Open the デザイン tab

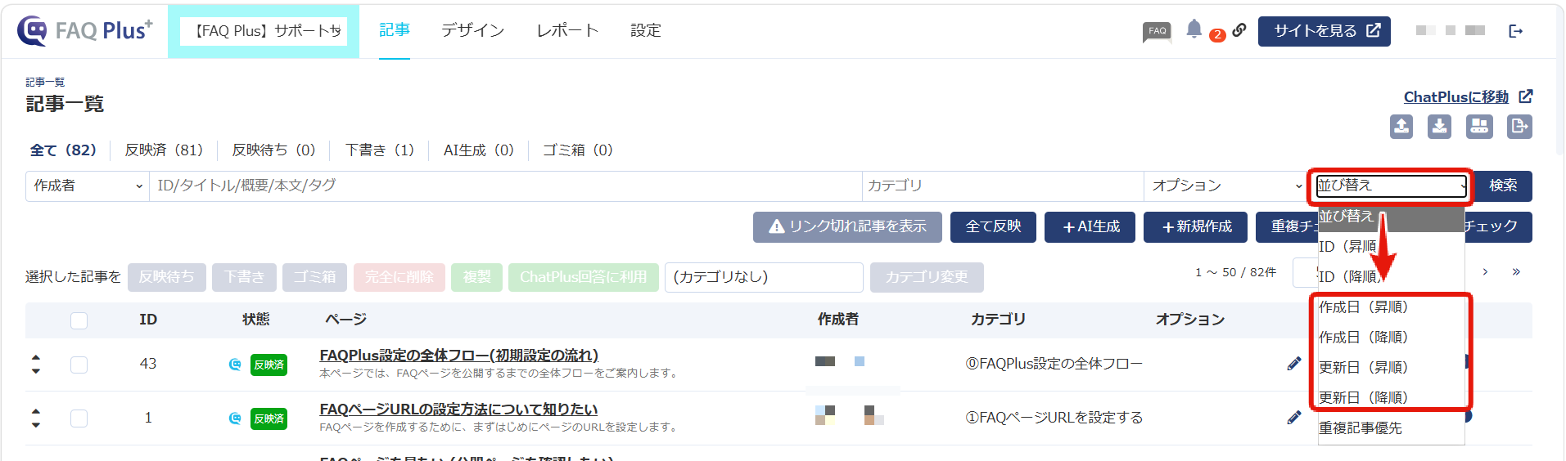472,30
